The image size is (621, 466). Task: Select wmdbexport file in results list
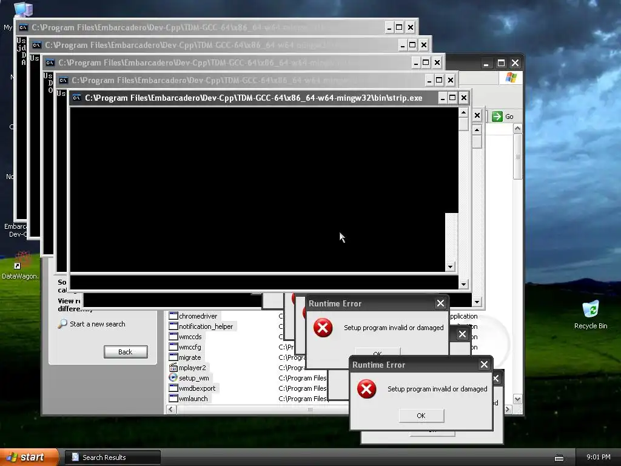[x=197, y=388]
